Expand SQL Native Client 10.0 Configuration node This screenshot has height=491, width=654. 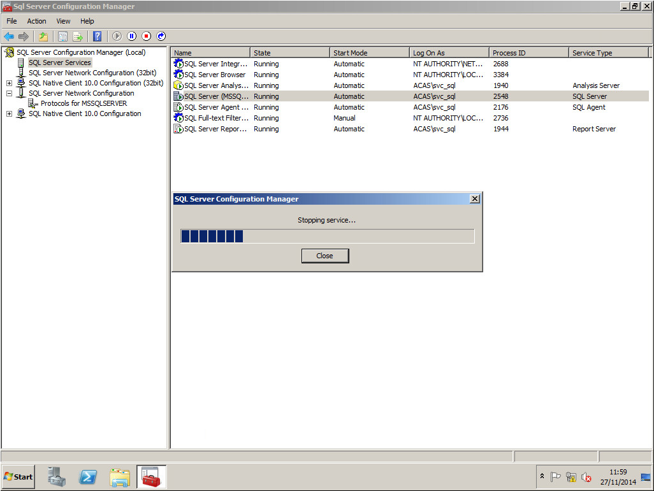pyautogui.click(x=9, y=114)
